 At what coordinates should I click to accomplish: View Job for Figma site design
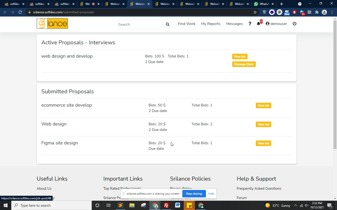pyautogui.click(x=263, y=143)
